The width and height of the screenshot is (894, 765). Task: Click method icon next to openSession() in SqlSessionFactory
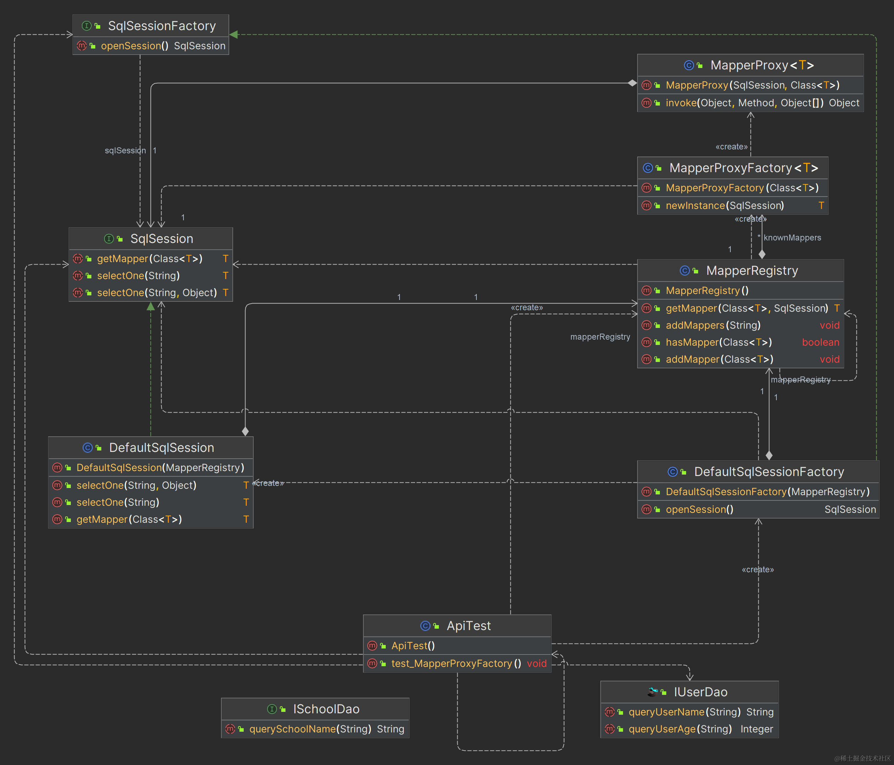[x=81, y=46]
